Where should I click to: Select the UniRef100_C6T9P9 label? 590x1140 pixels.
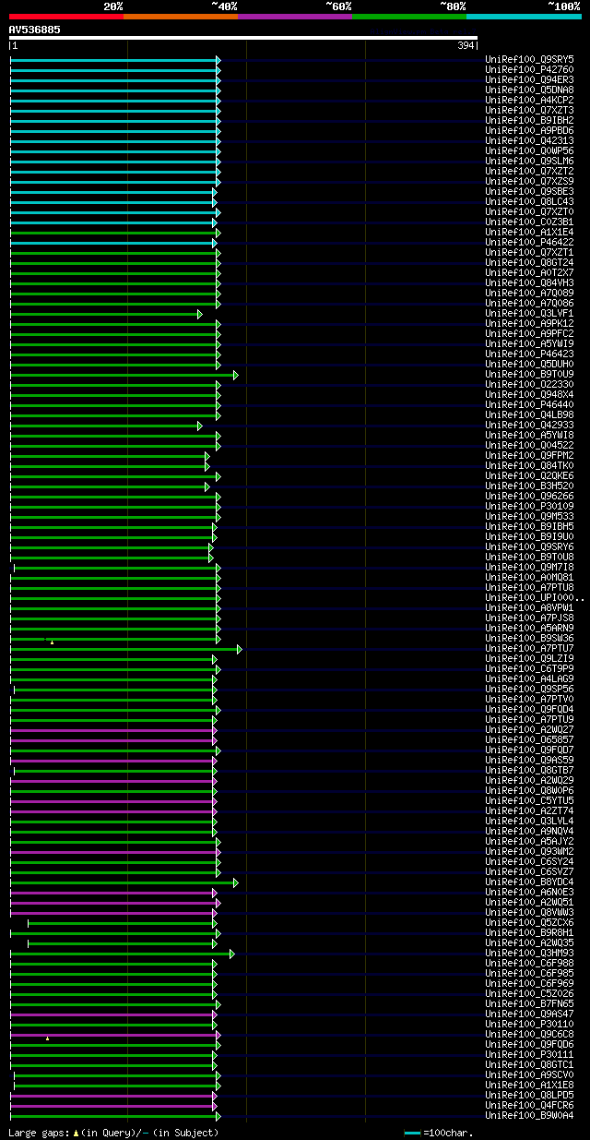529,669
